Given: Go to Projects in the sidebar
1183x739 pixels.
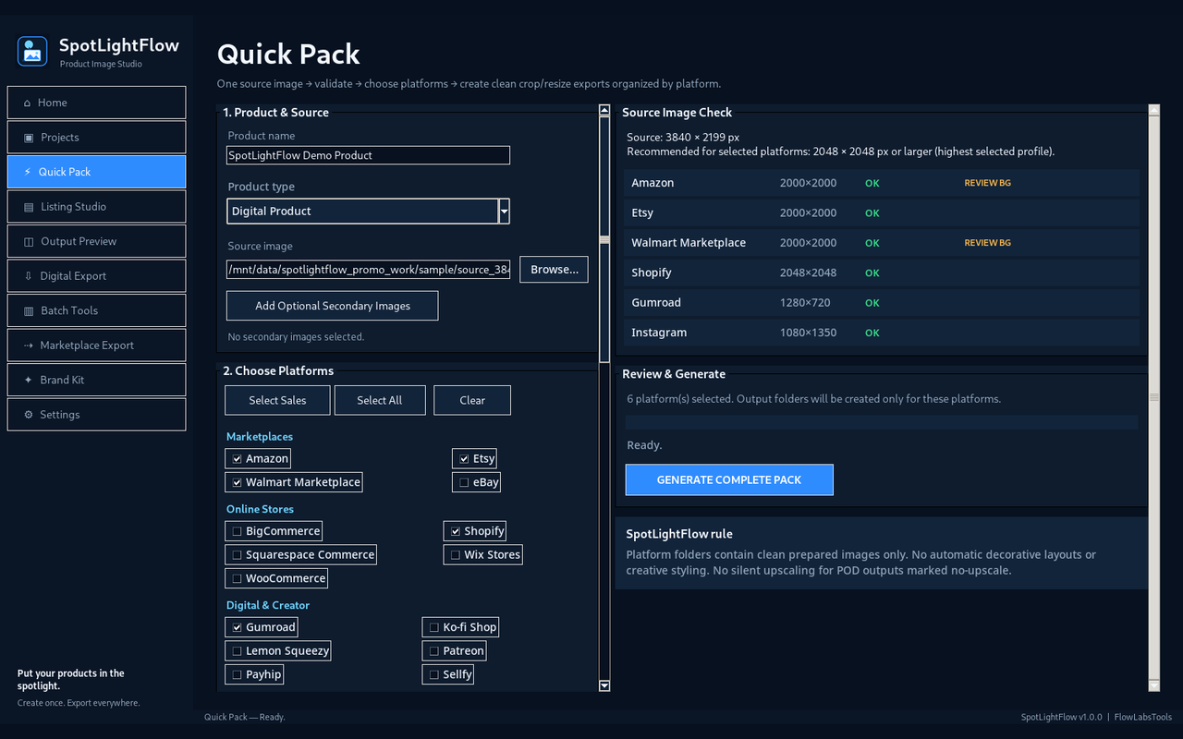Looking at the screenshot, I should coord(96,137).
